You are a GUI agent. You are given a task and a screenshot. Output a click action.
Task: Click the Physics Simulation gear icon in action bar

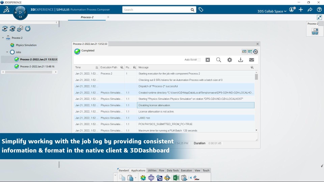point(143,178)
